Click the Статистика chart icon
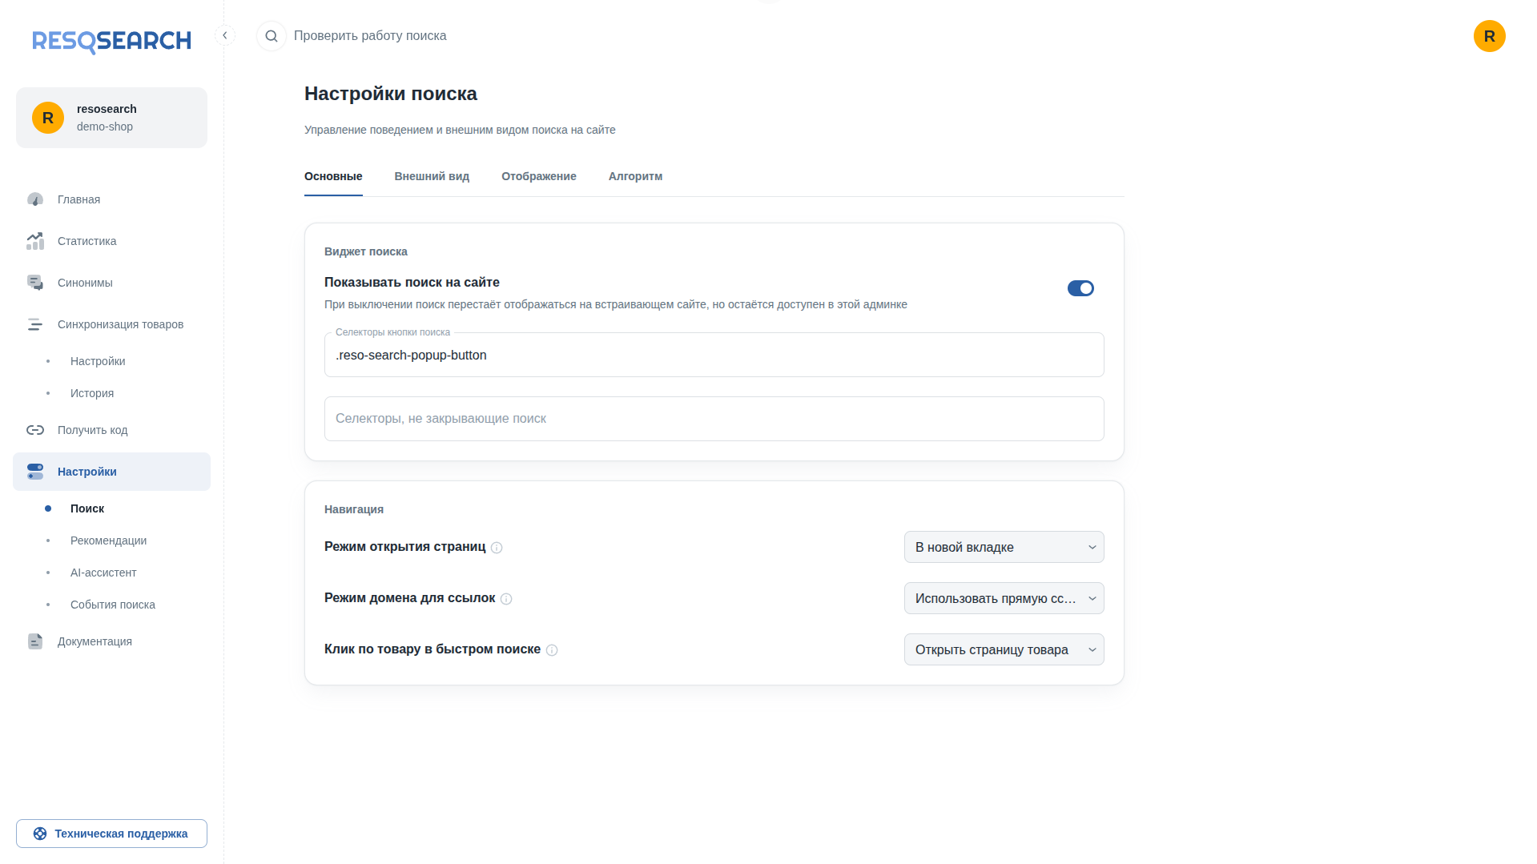This screenshot has width=1537, height=864. (35, 241)
